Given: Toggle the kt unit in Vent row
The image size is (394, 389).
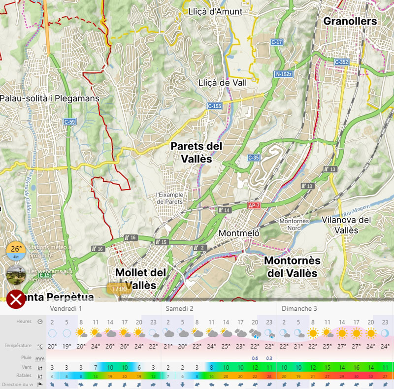Looking at the screenshot, I should coord(40,367).
